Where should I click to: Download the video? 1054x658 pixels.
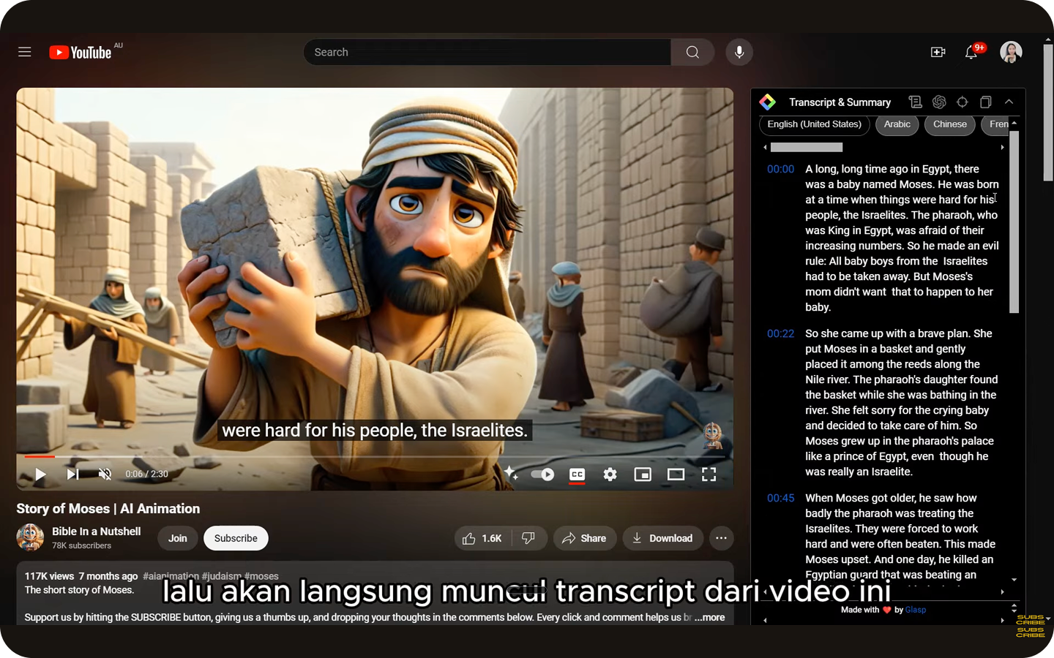click(663, 538)
